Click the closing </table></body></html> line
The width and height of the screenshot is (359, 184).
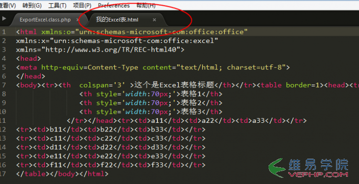[62, 174]
